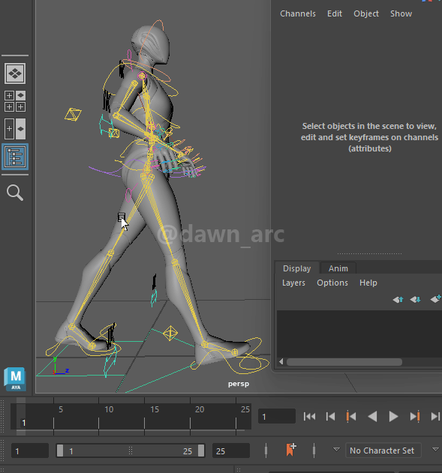The image size is (442, 473).
Task: Open the Object menu in Channel Box
Action: pyautogui.click(x=366, y=14)
